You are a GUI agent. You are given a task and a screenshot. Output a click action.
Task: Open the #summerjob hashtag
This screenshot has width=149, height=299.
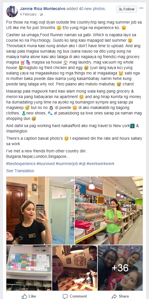pyautogui.click(x=67, y=164)
